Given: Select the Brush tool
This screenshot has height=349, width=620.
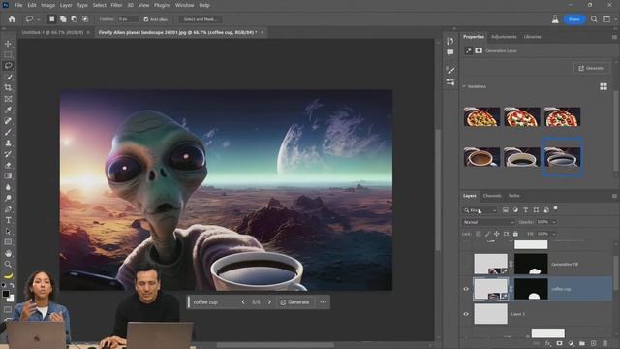Looking at the screenshot, I should tap(8, 132).
